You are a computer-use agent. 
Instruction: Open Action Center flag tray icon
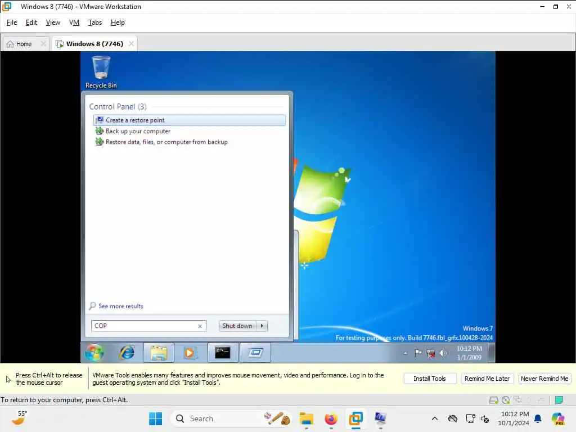pos(418,353)
